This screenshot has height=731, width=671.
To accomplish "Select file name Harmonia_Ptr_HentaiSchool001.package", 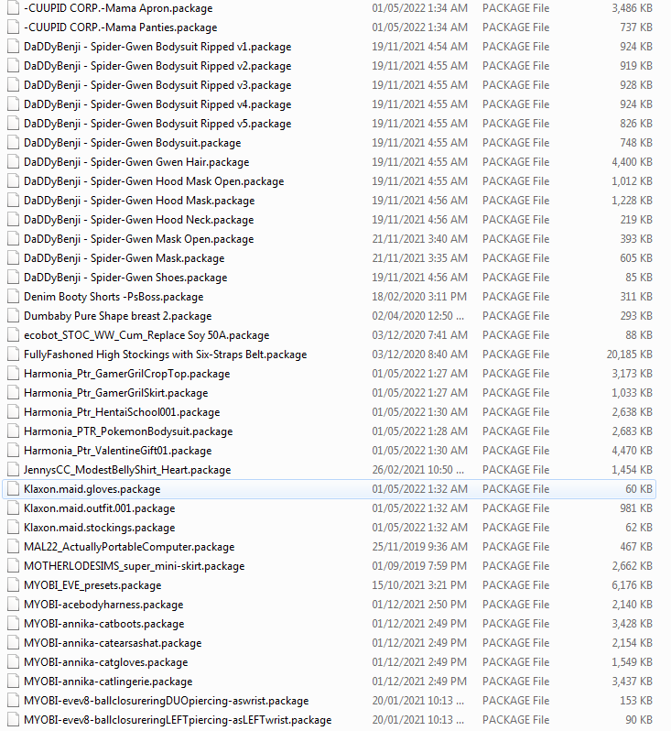I will pos(122,412).
